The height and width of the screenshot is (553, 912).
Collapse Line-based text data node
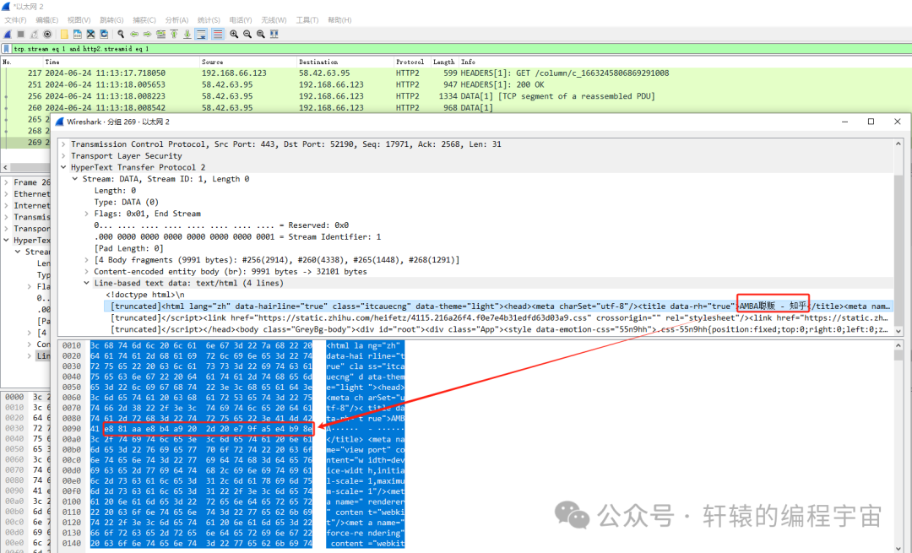coord(87,283)
